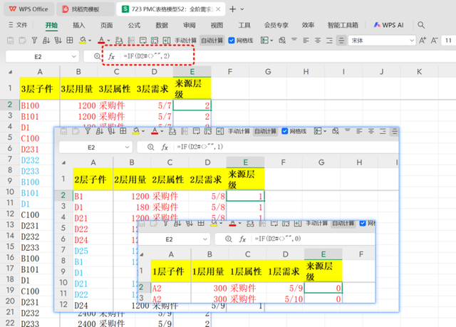Open the 文件 file menu

click(18, 25)
